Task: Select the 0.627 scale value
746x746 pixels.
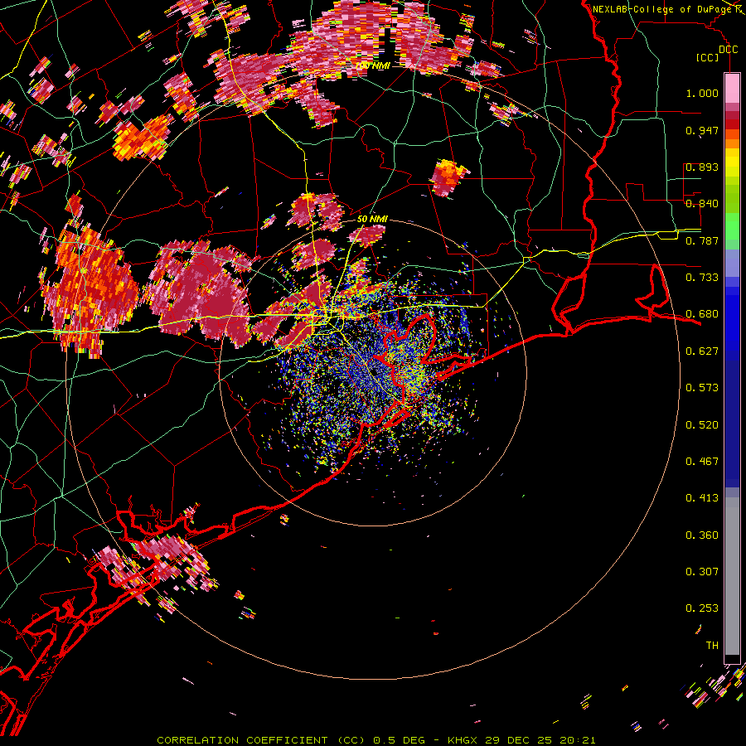Action: 702,351
